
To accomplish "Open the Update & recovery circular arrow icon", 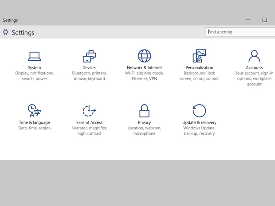I will point(199,111).
